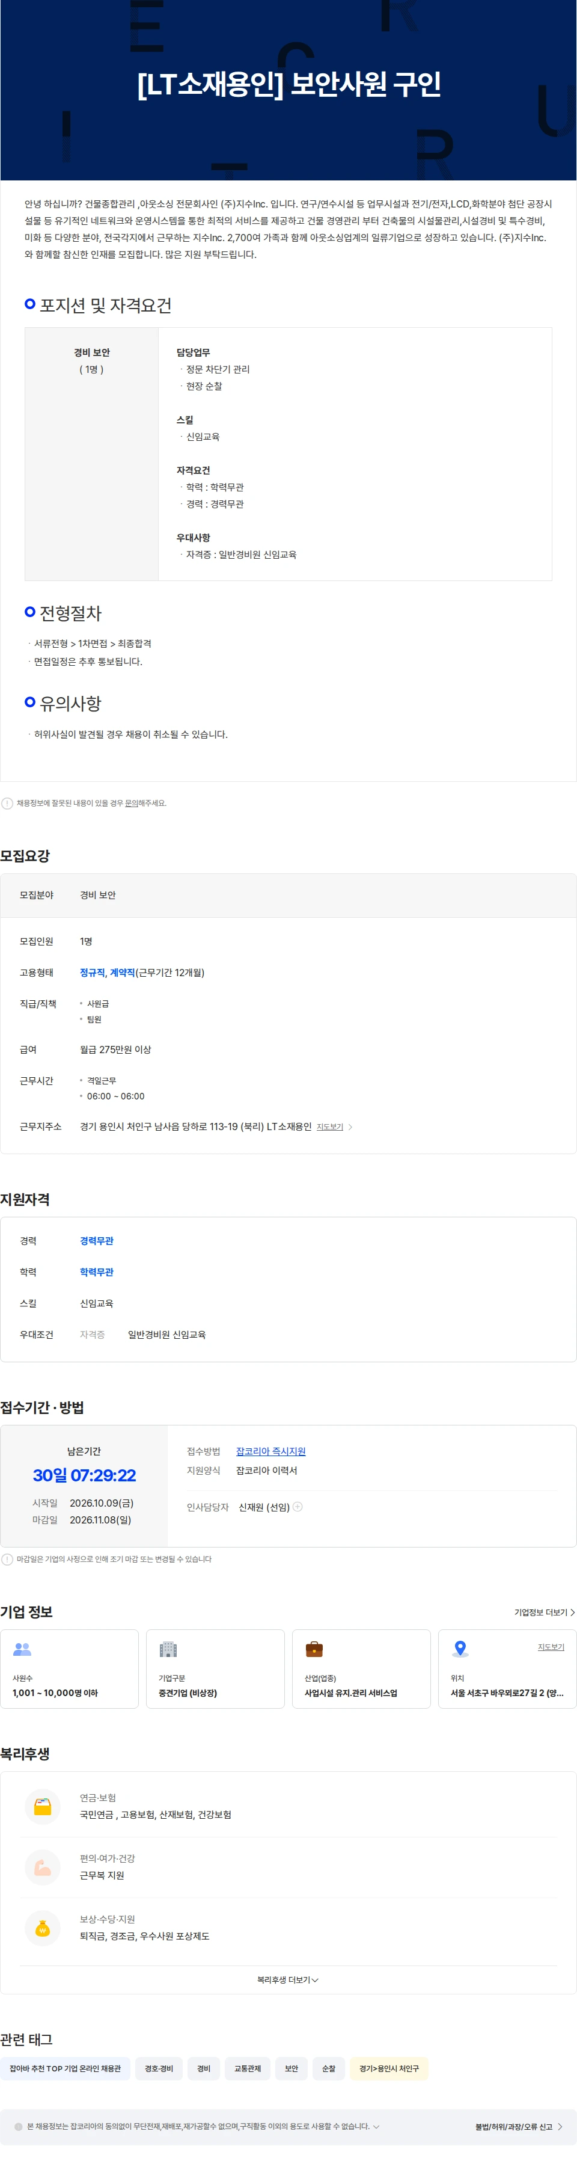Screen dimensions: 577x2158
Task: Click the plus icon next to 신재원 (선임)
Action: [x=298, y=1506]
